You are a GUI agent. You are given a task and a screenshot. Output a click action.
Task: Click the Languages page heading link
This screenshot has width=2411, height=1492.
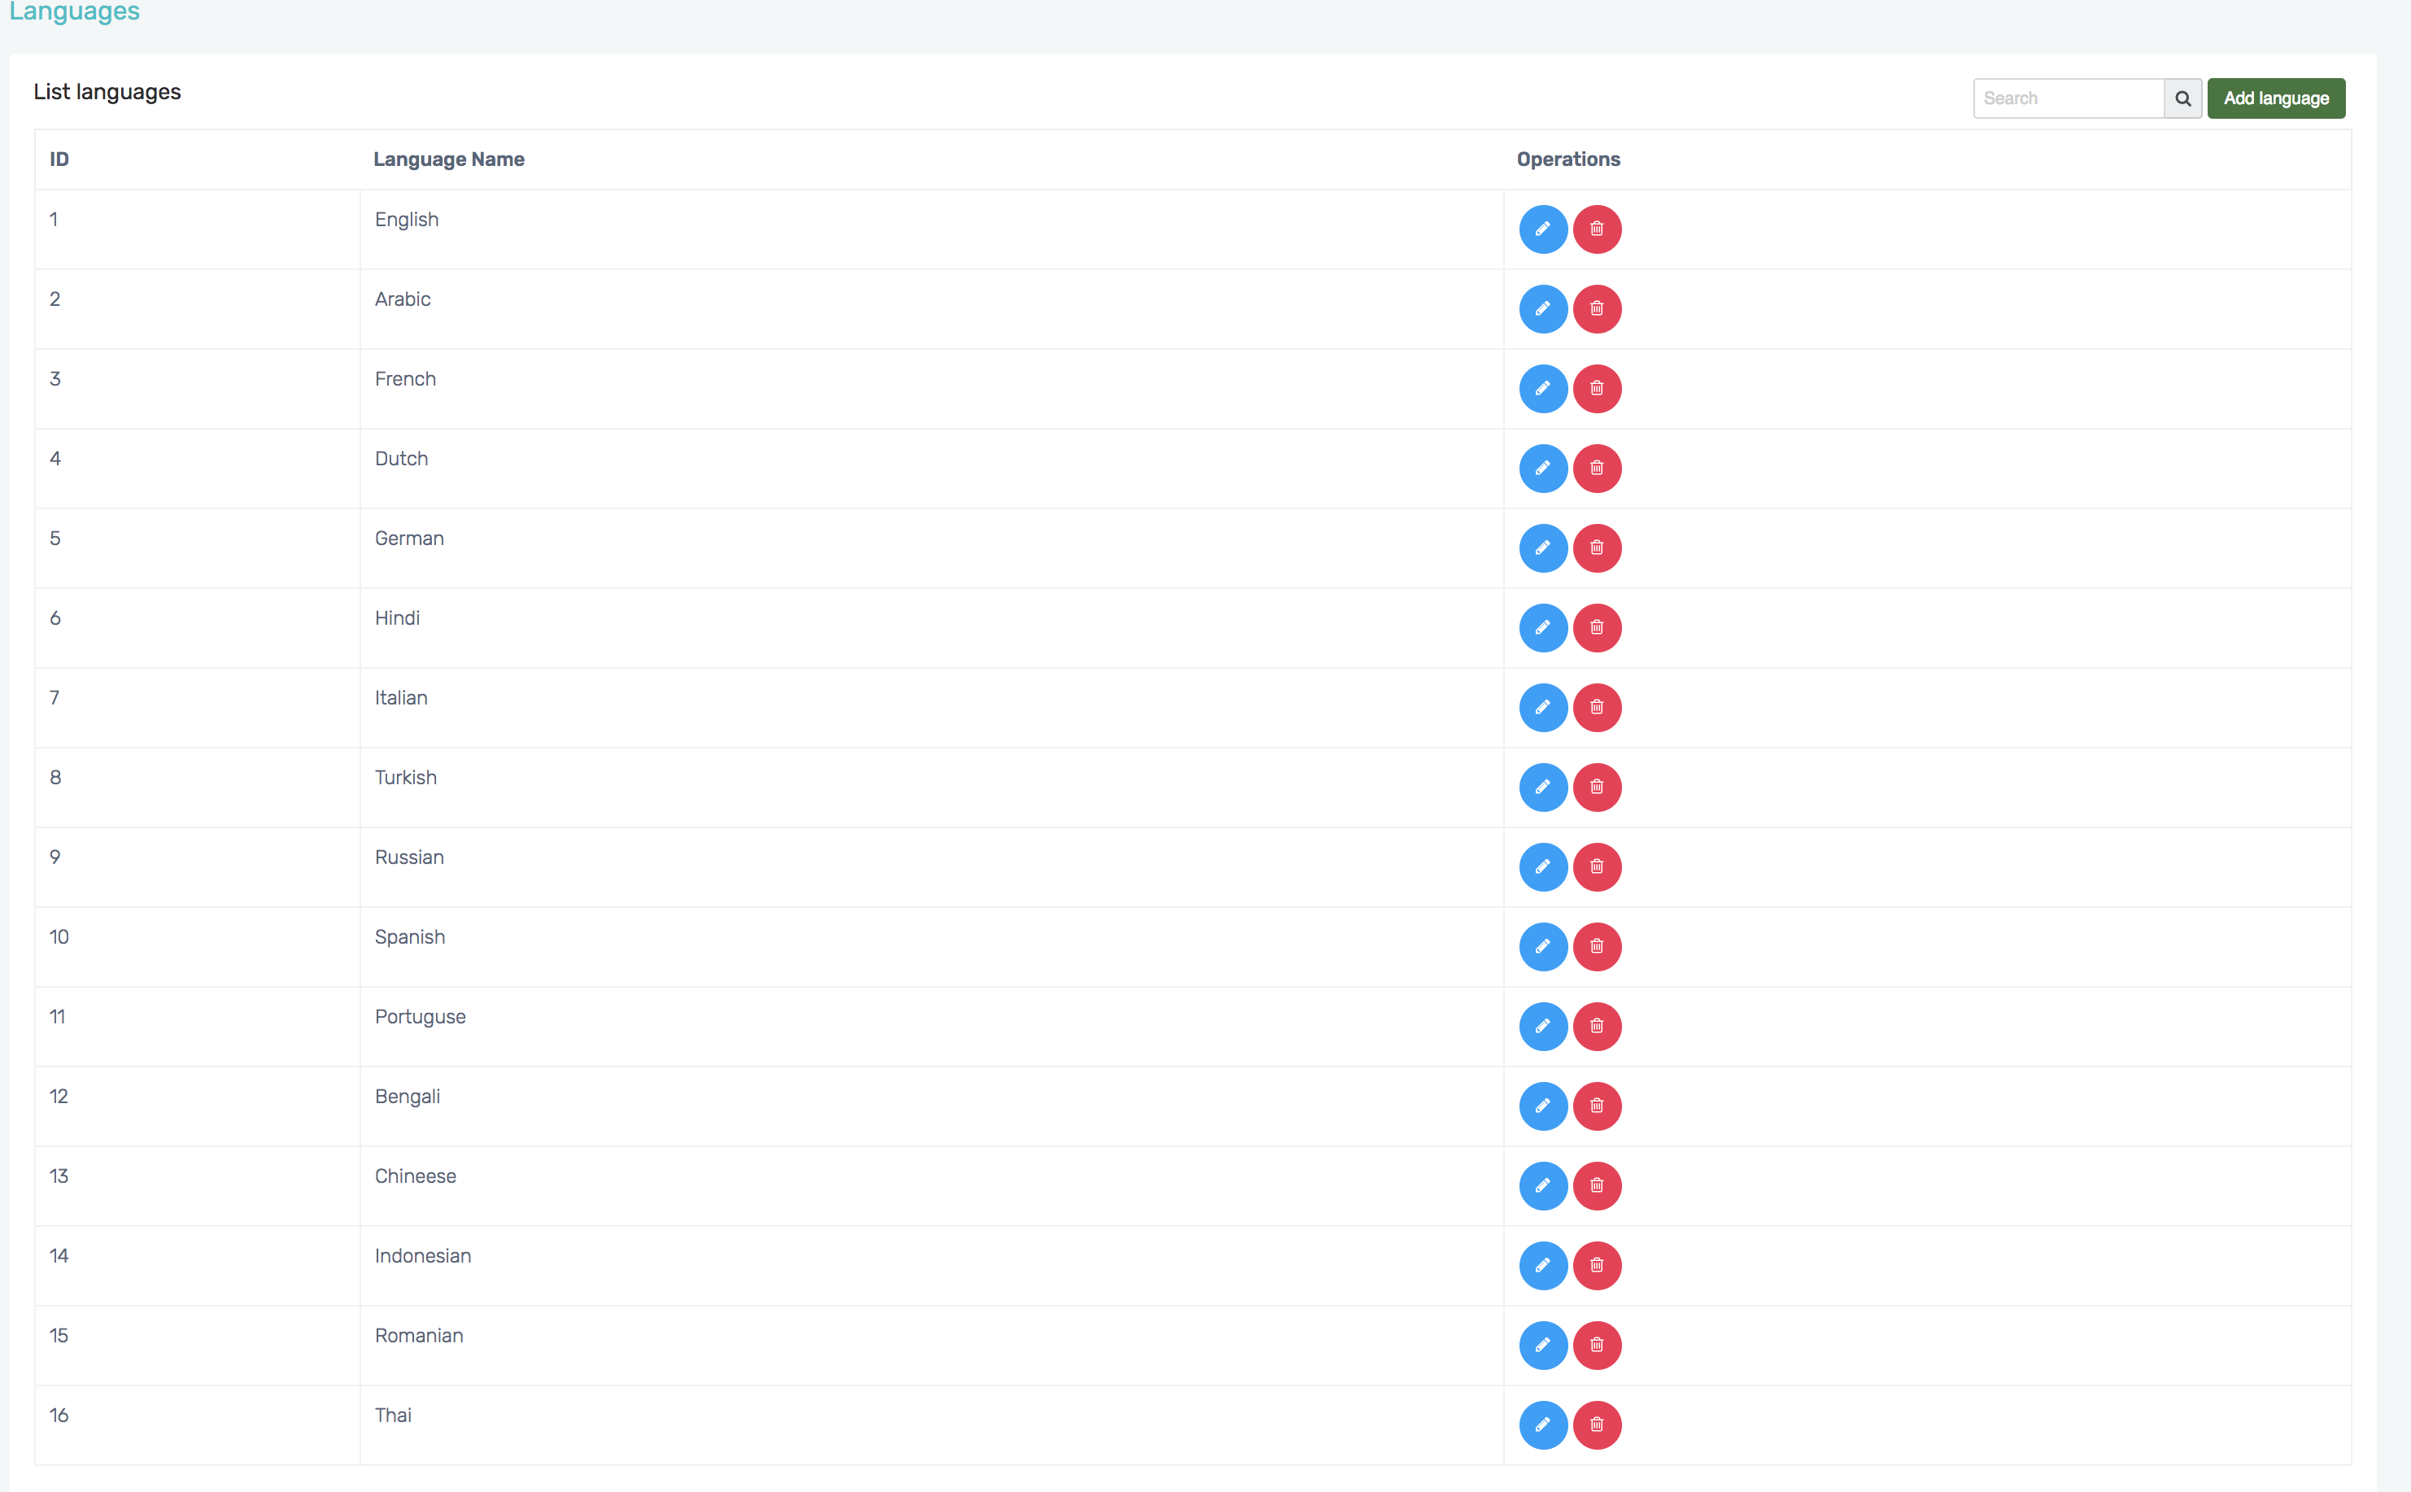(74, 12)
